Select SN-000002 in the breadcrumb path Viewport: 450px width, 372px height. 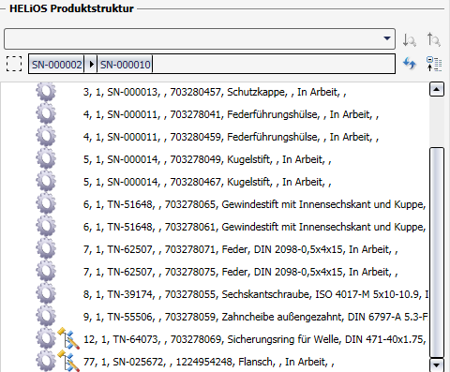pyautogui.click(x=56, y=65)
